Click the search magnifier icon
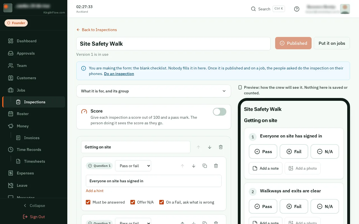Screen dimensions: 359x224 coord(253,9)
